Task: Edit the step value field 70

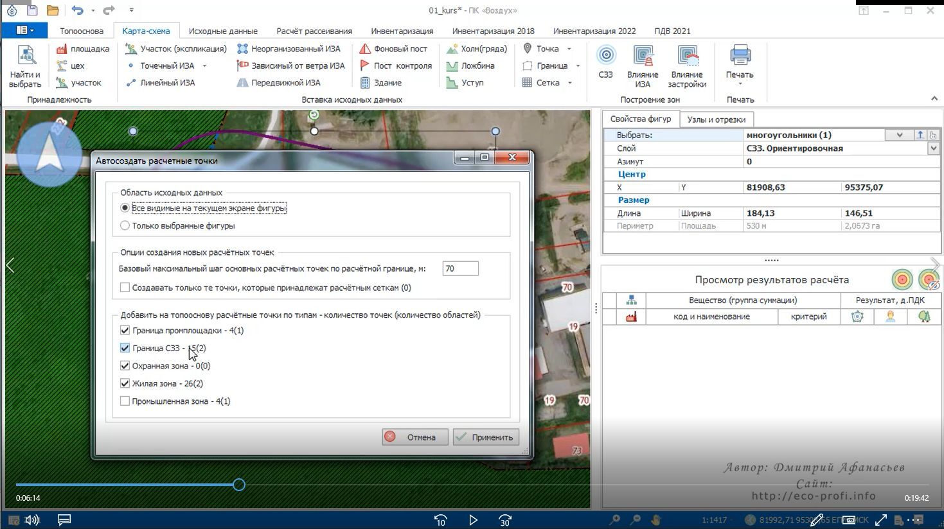Action: click(x=460, y=268)
